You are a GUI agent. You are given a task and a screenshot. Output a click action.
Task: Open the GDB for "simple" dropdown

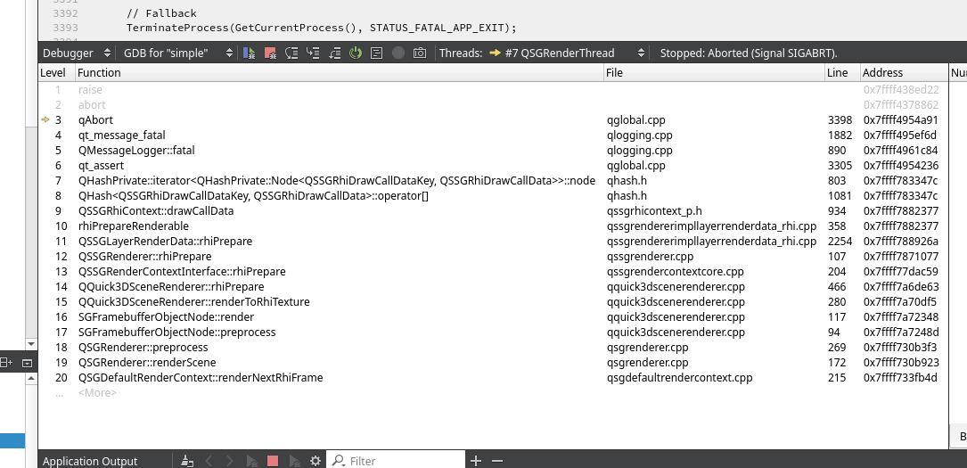point(177,53)
